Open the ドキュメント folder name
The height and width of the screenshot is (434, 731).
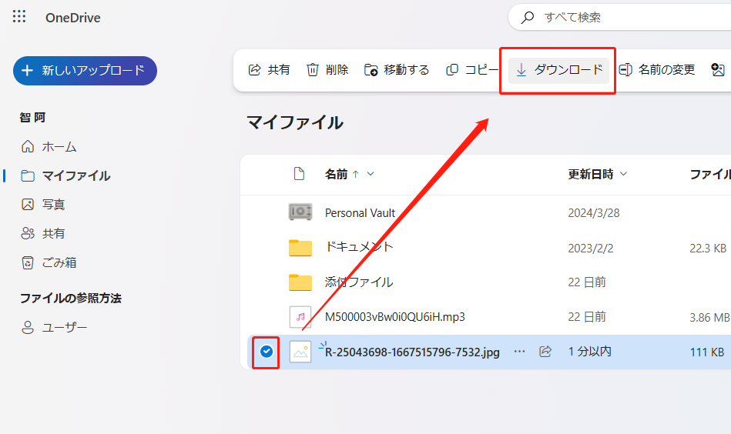point(359,247)
